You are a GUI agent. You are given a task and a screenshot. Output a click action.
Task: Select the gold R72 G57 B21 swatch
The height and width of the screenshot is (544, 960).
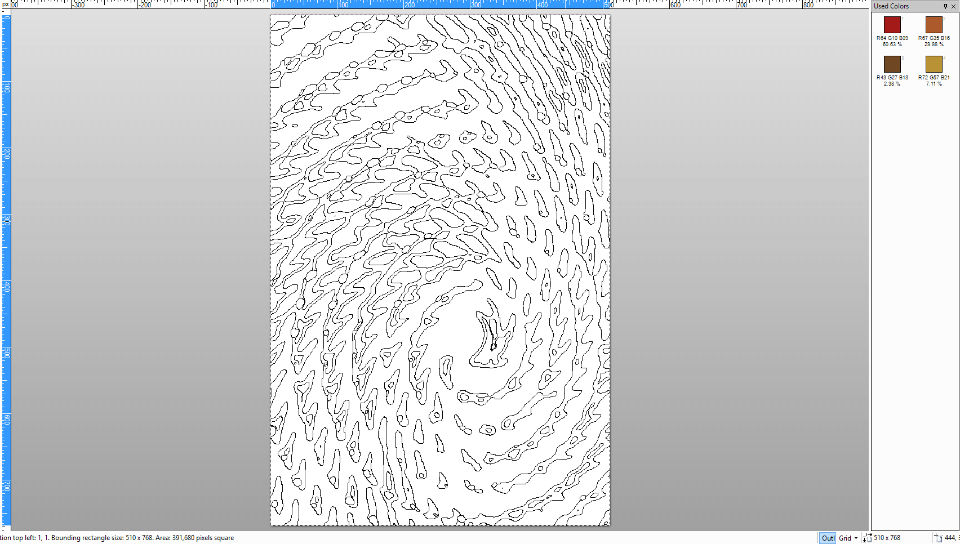934,64
